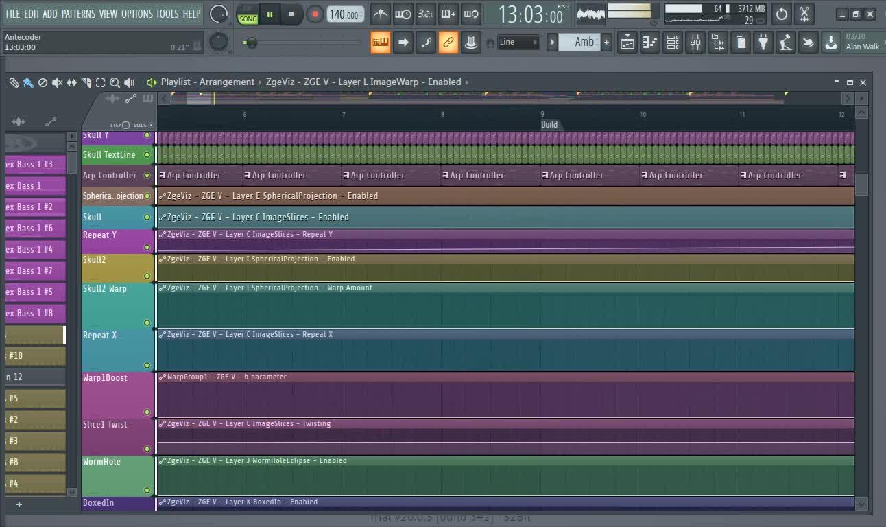
Task: Select the Paint brush tool in Playlist
Action: click(x=28, y=82)
